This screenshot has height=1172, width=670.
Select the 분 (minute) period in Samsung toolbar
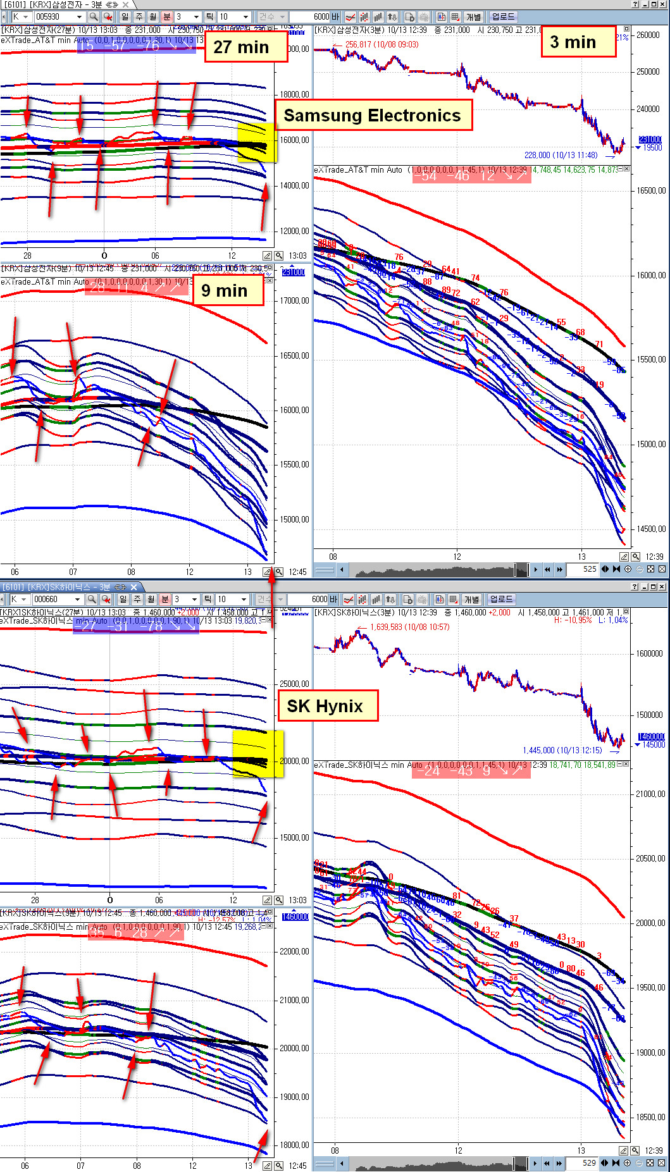(167, 16)
